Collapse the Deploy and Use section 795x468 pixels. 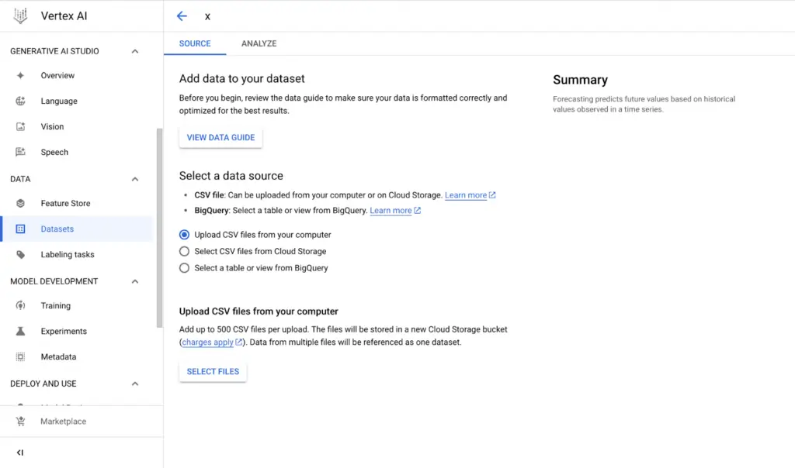tap(135, 384)
